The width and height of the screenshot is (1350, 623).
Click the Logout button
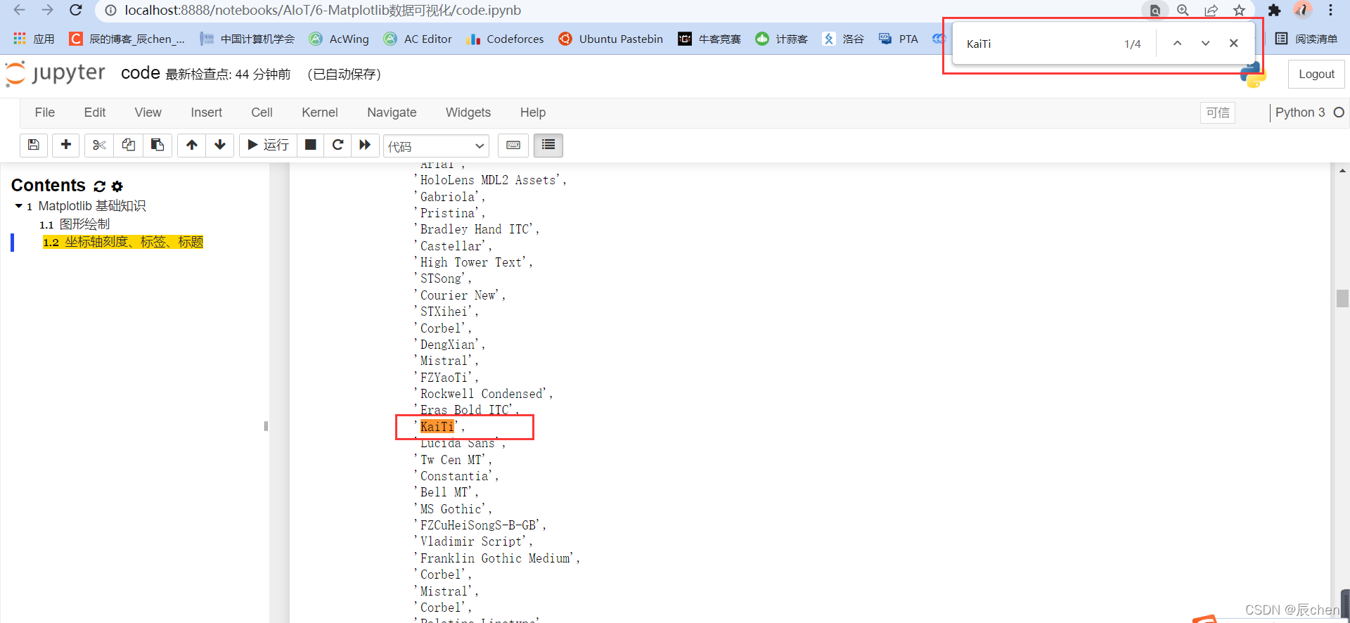pos(1316,74)
